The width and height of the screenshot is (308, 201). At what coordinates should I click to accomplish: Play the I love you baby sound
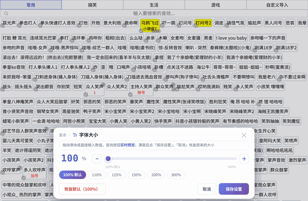pyautogui.click(x=231, y=38)
